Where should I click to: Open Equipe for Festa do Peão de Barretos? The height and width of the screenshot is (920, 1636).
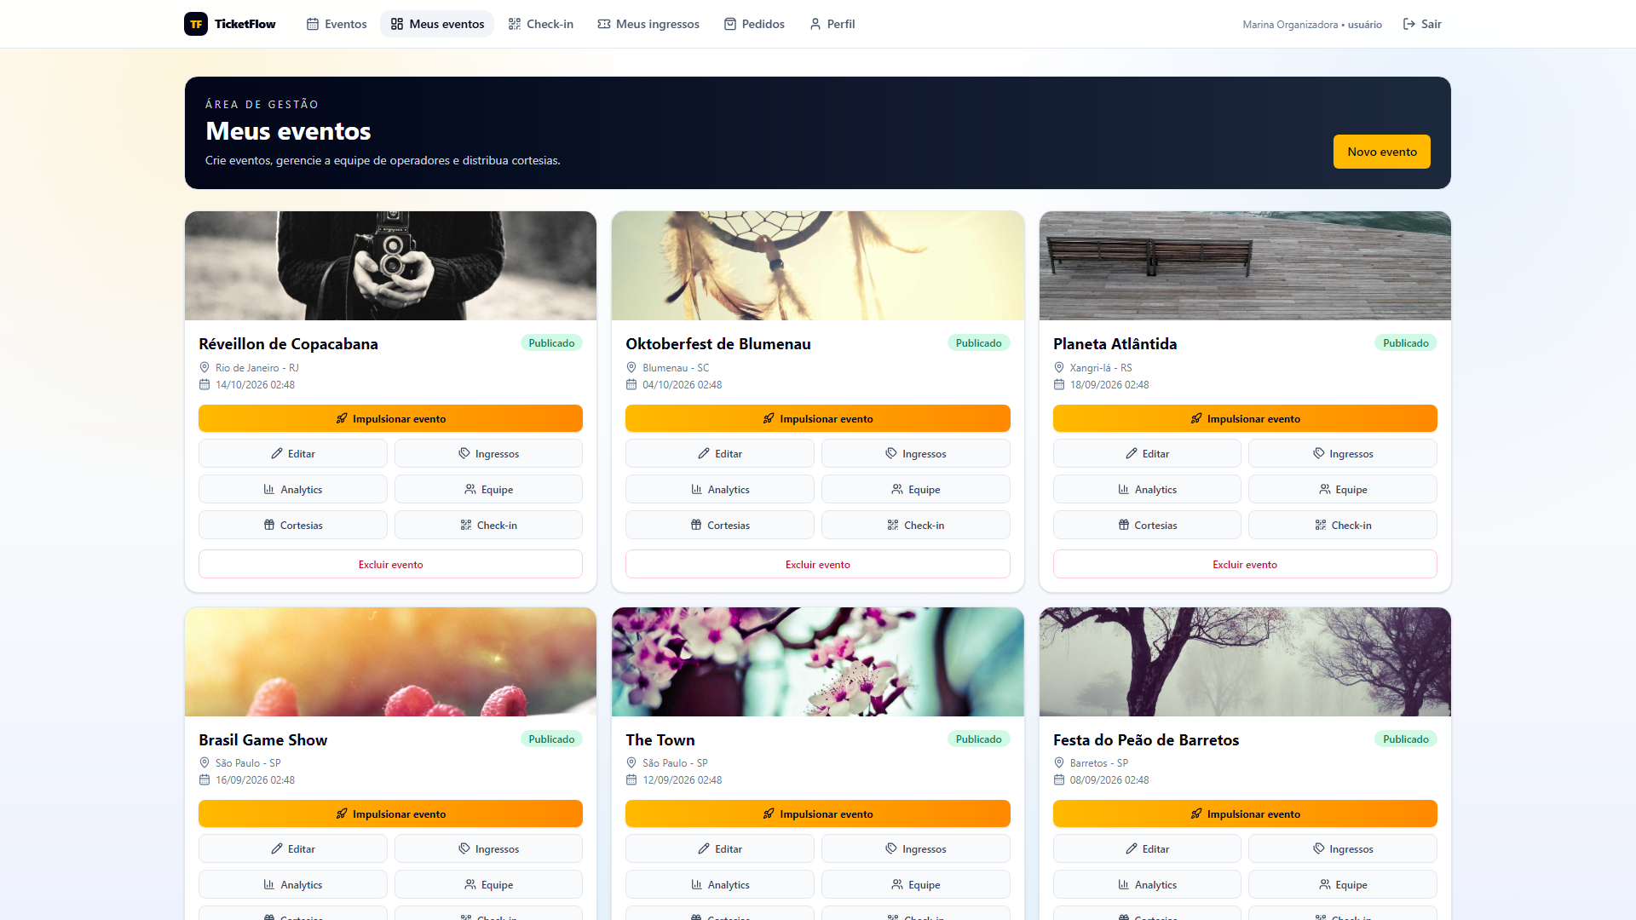(x=1343, y=884)
